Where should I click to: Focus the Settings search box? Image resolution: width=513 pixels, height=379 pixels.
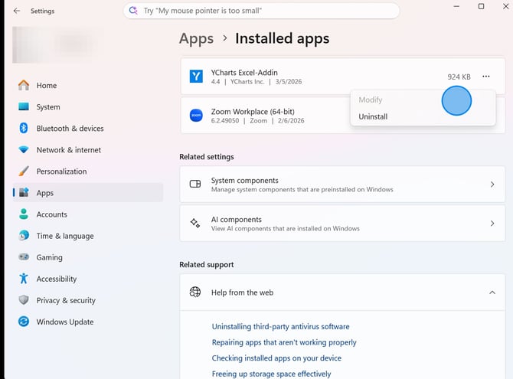click(261, 11)
